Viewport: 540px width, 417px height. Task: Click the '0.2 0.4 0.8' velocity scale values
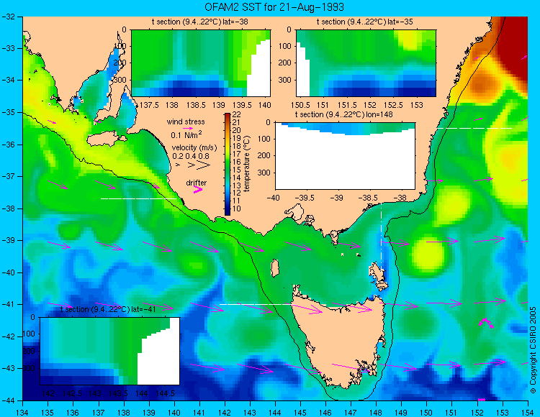point(191,156)
